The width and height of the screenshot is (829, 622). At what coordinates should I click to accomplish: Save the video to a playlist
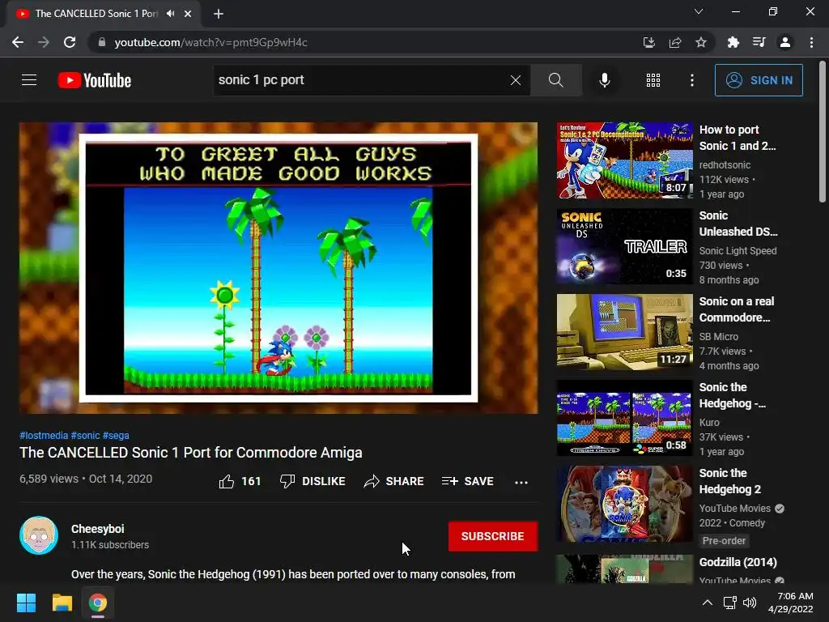point(467,481)
